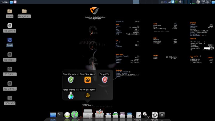
Task: Click the blue icon at panel's far right
Action: 213,2
